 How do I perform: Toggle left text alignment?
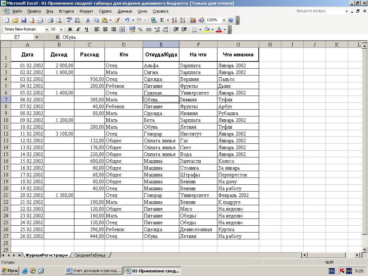(97, 29)
